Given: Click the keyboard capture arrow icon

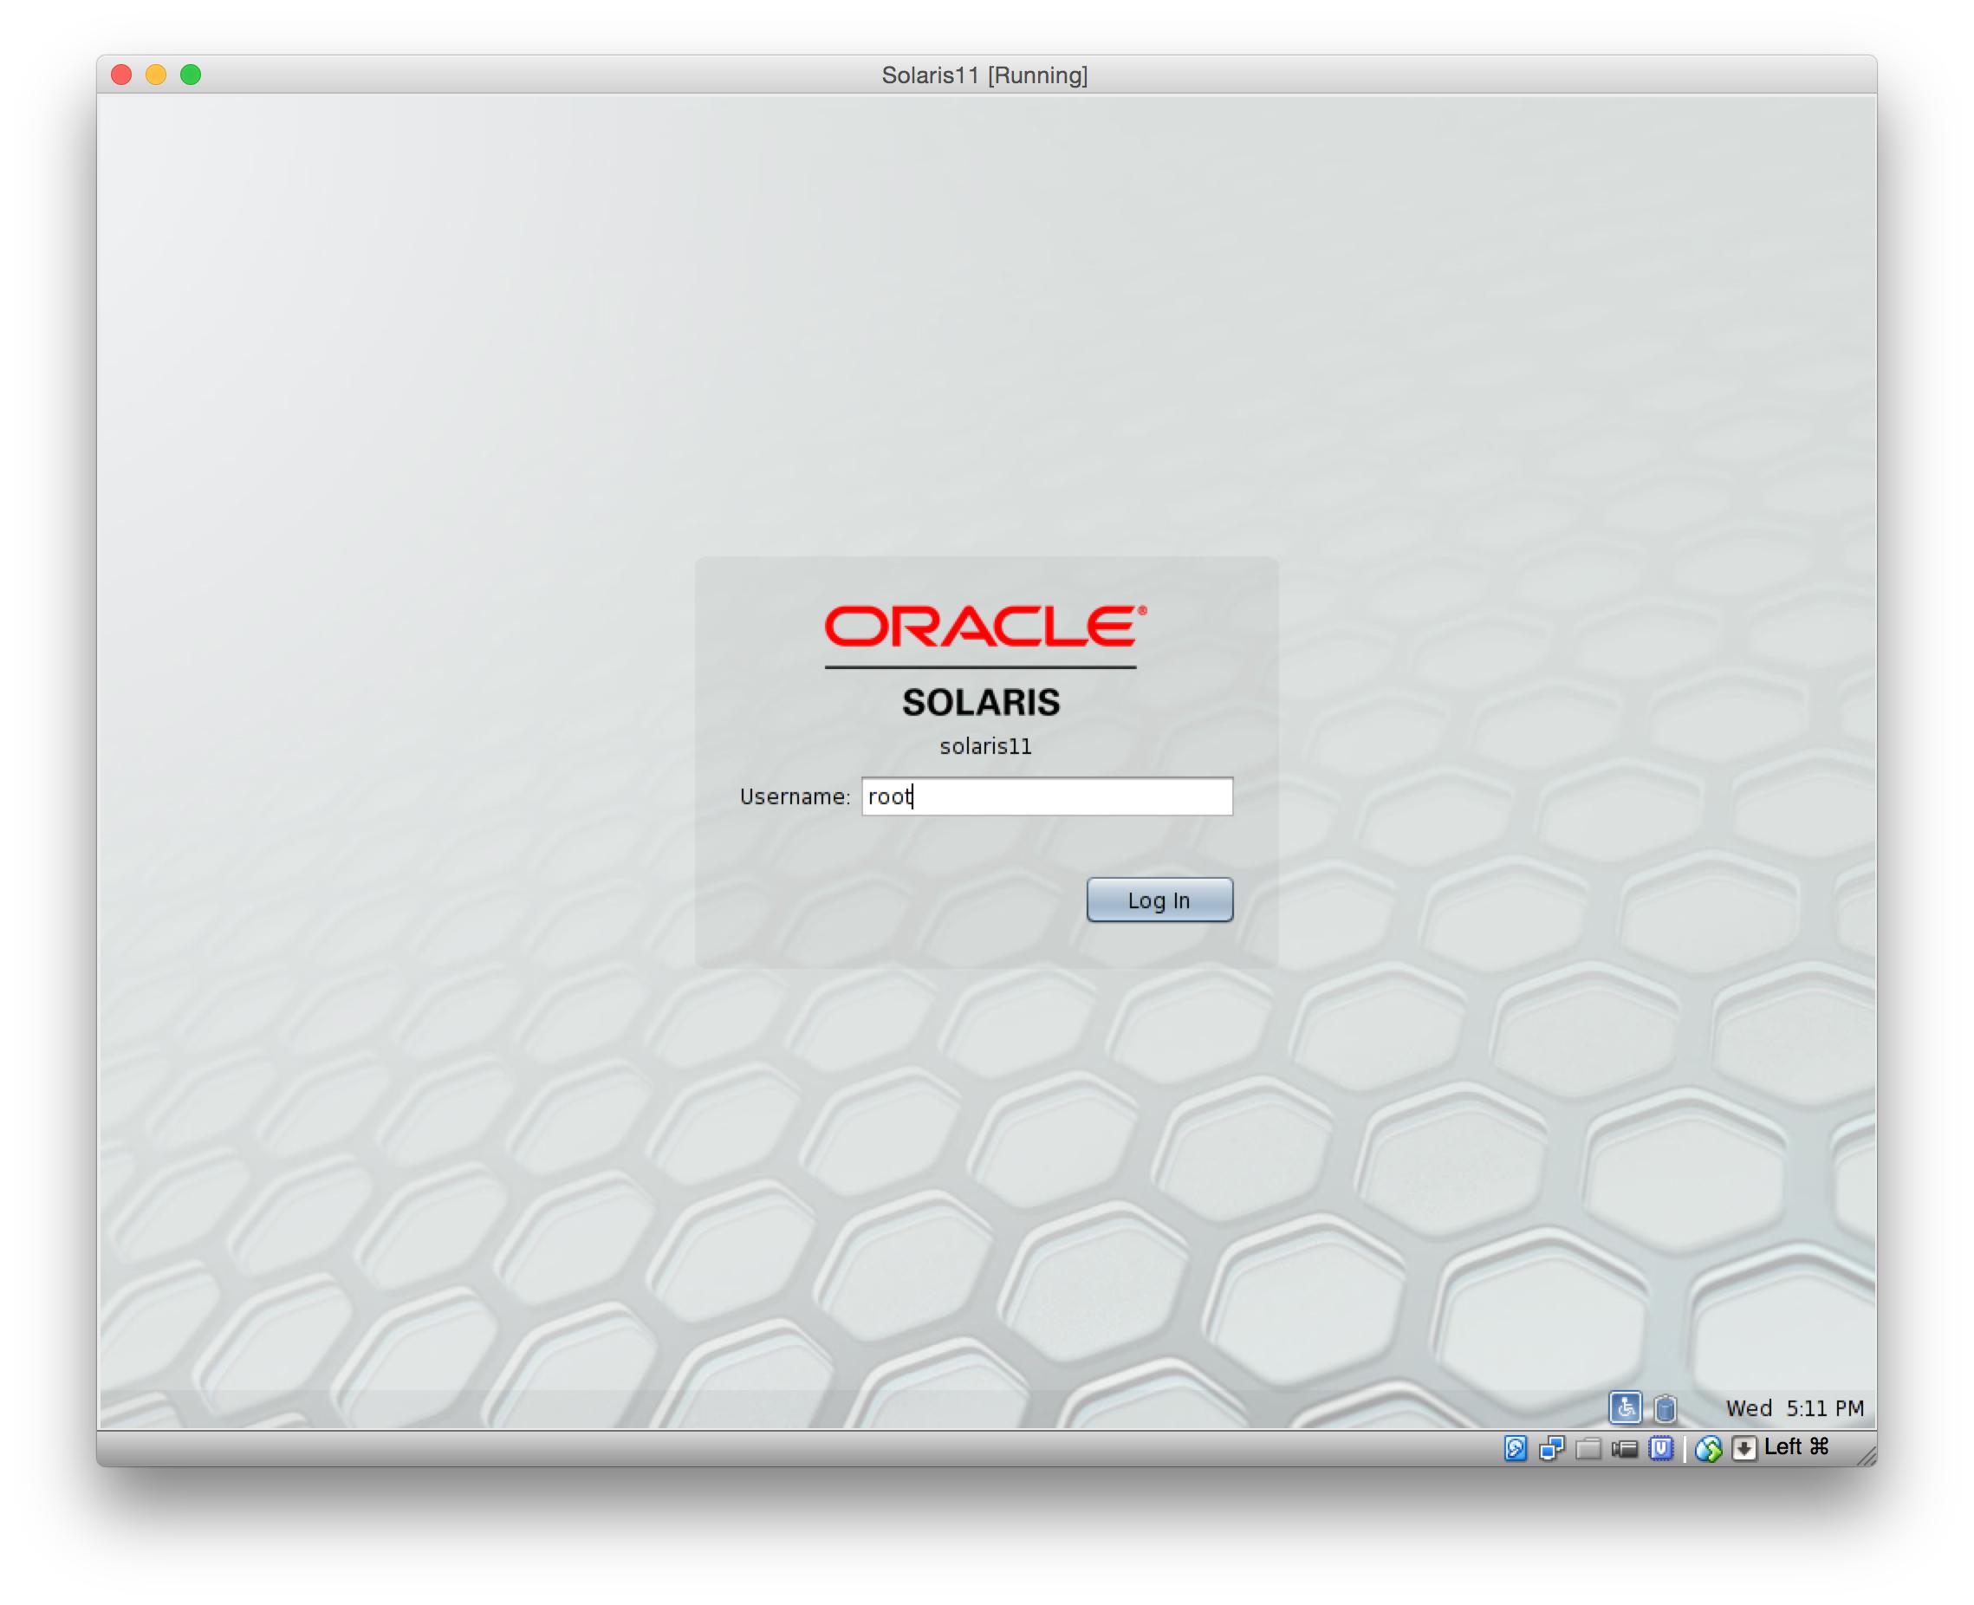Looking at the screenshot, I should click(1743, 1448).
